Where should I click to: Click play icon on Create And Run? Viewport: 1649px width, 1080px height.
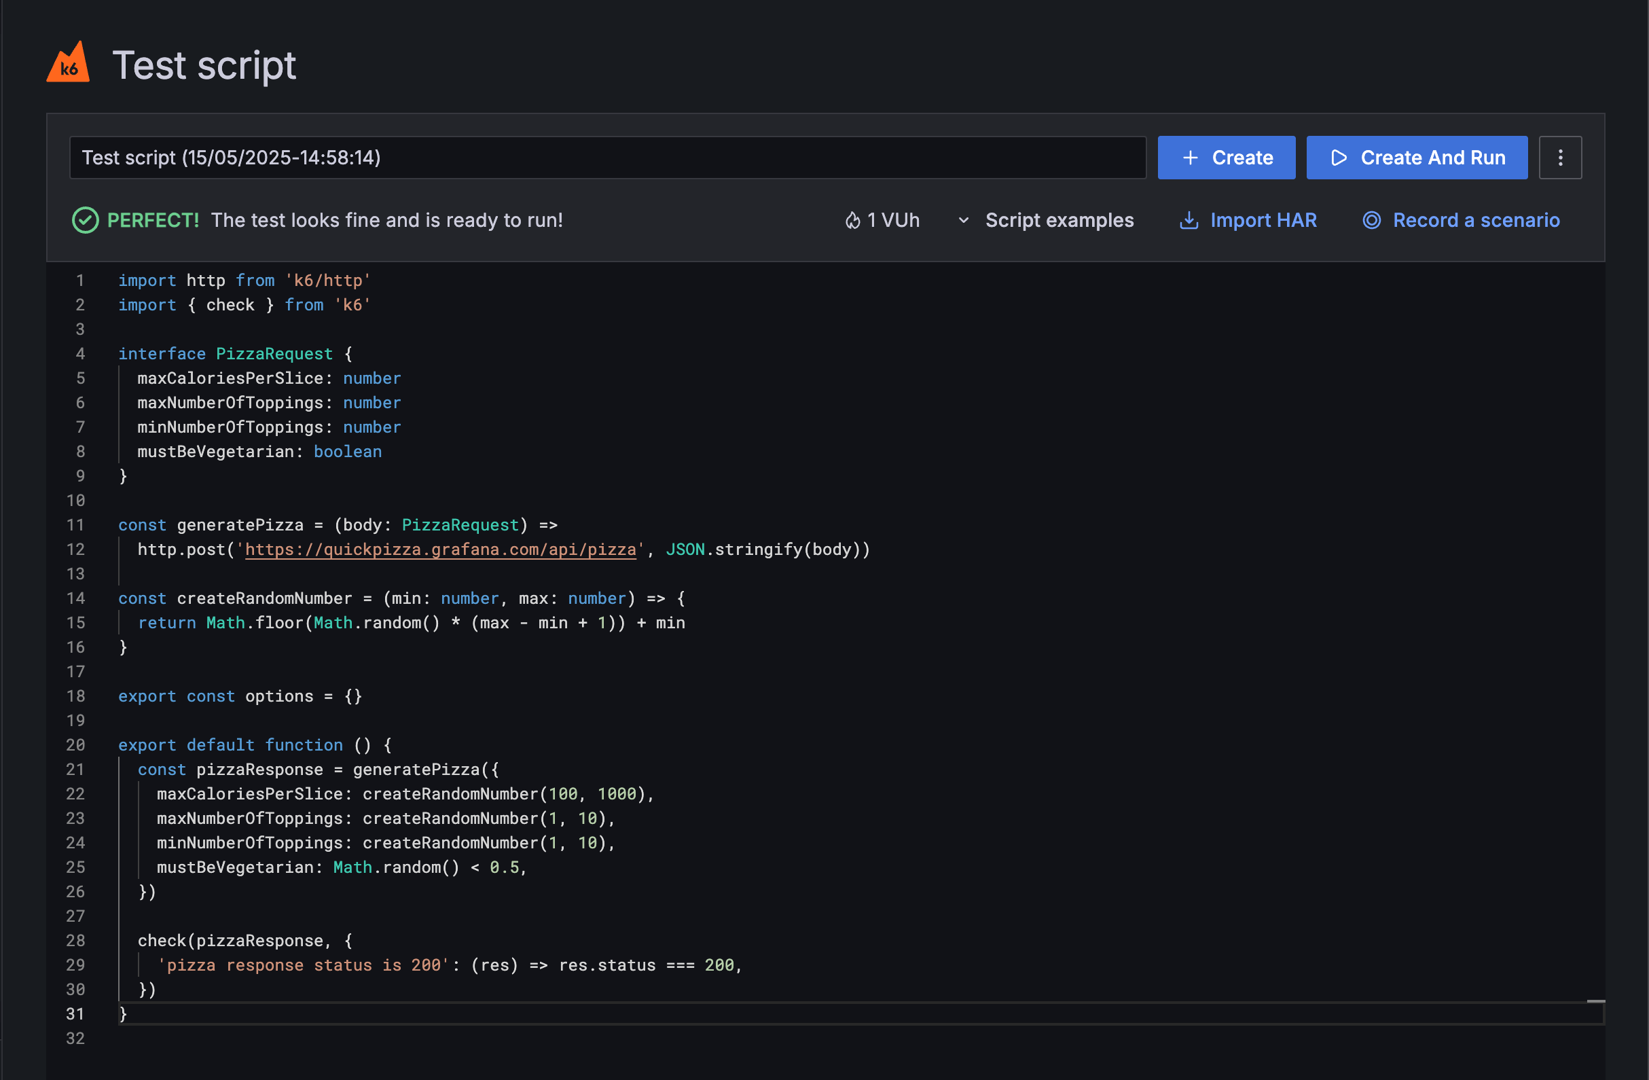pos(1339,158)
